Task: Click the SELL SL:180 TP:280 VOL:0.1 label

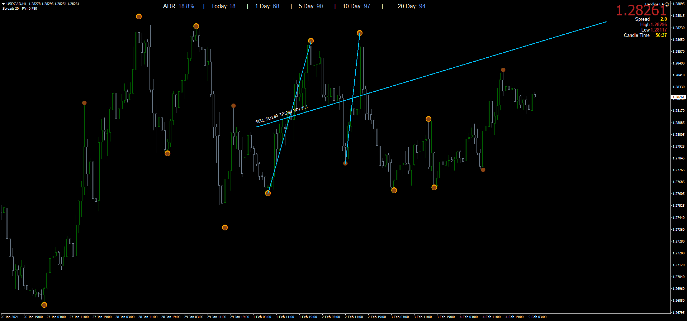Action: [x=282, y=114]
